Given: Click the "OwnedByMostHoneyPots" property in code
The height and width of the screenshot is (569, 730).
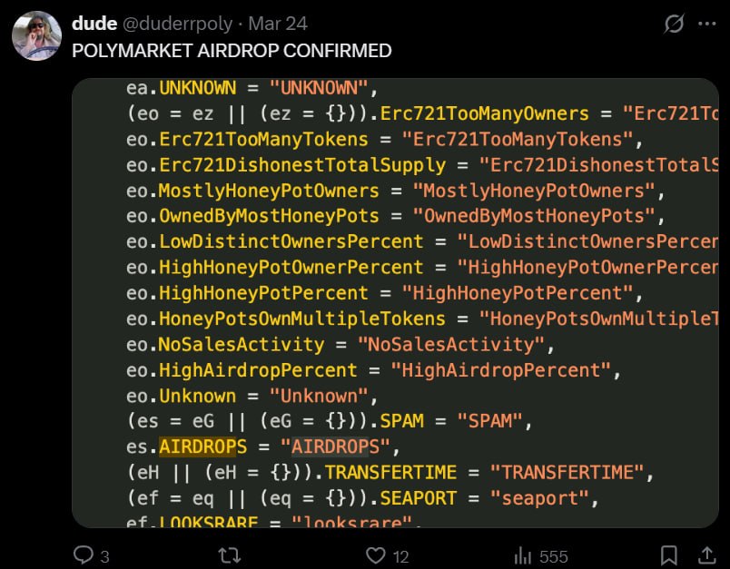Looking at the screenshot, I should [269, 216].
